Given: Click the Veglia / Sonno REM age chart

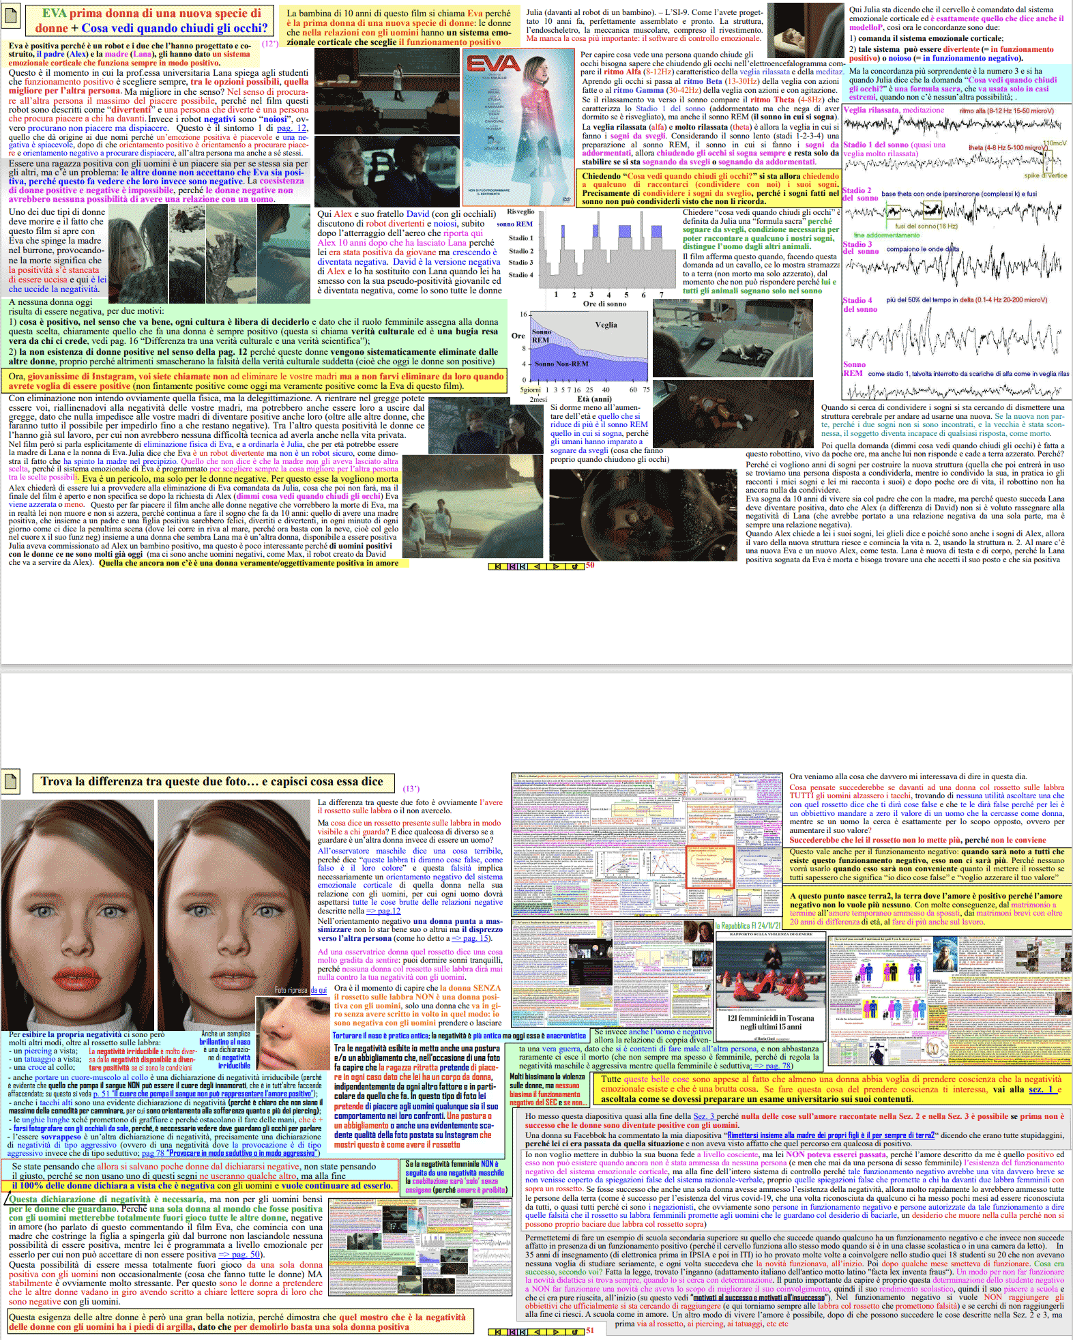Looking at the screenshot, I should 580,355.
